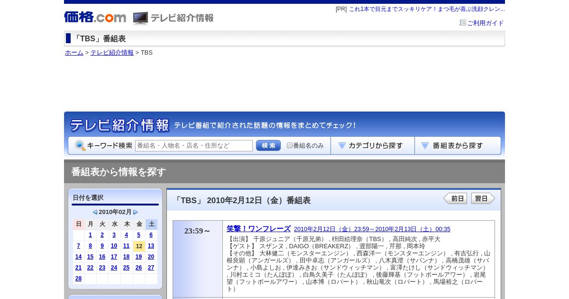Viewport: 569px width, 299px height.
Task: Go to previous month in calendar
Action: [x=95, y=212]
